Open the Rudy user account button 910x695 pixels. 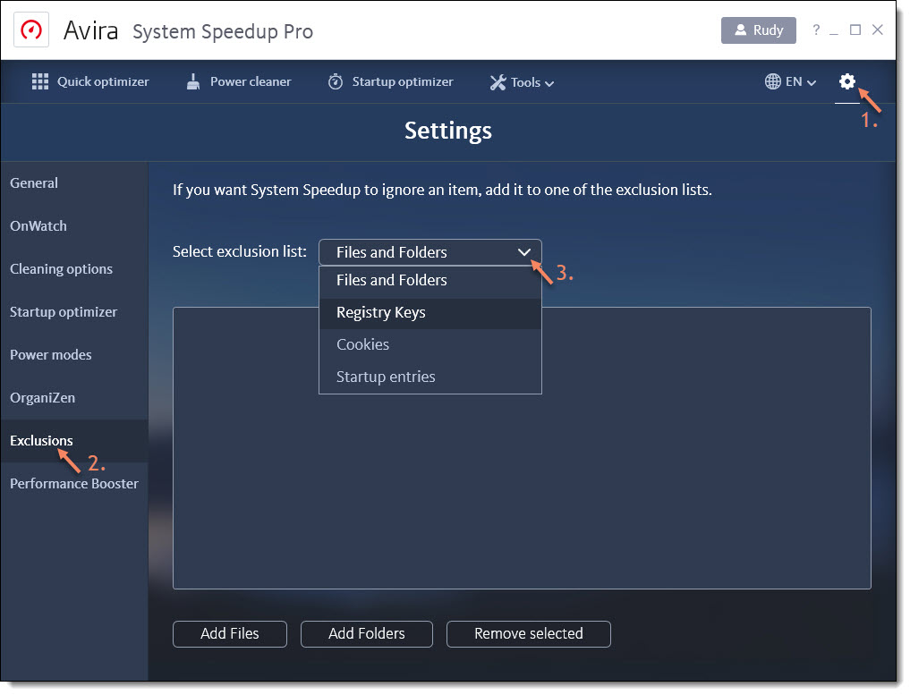point(758,30)
